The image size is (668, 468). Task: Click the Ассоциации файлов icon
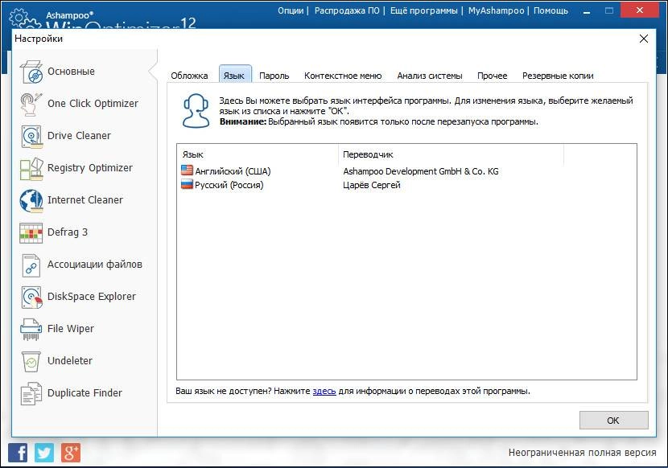click(x=31, y=265)
